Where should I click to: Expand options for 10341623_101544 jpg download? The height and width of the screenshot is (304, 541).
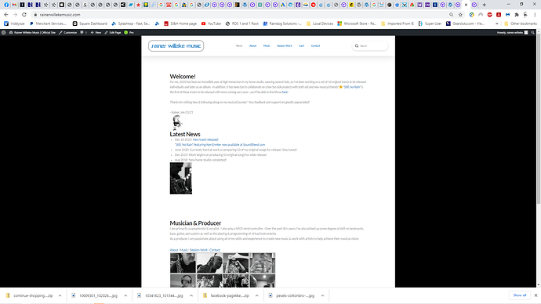click(x=191, y=295)
